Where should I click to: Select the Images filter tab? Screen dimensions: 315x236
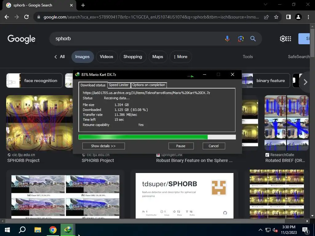coord(82,57)
